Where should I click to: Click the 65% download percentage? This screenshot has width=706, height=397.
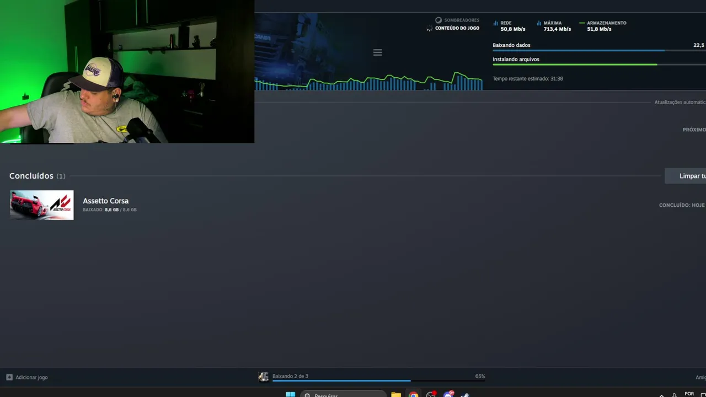point(480,376)
